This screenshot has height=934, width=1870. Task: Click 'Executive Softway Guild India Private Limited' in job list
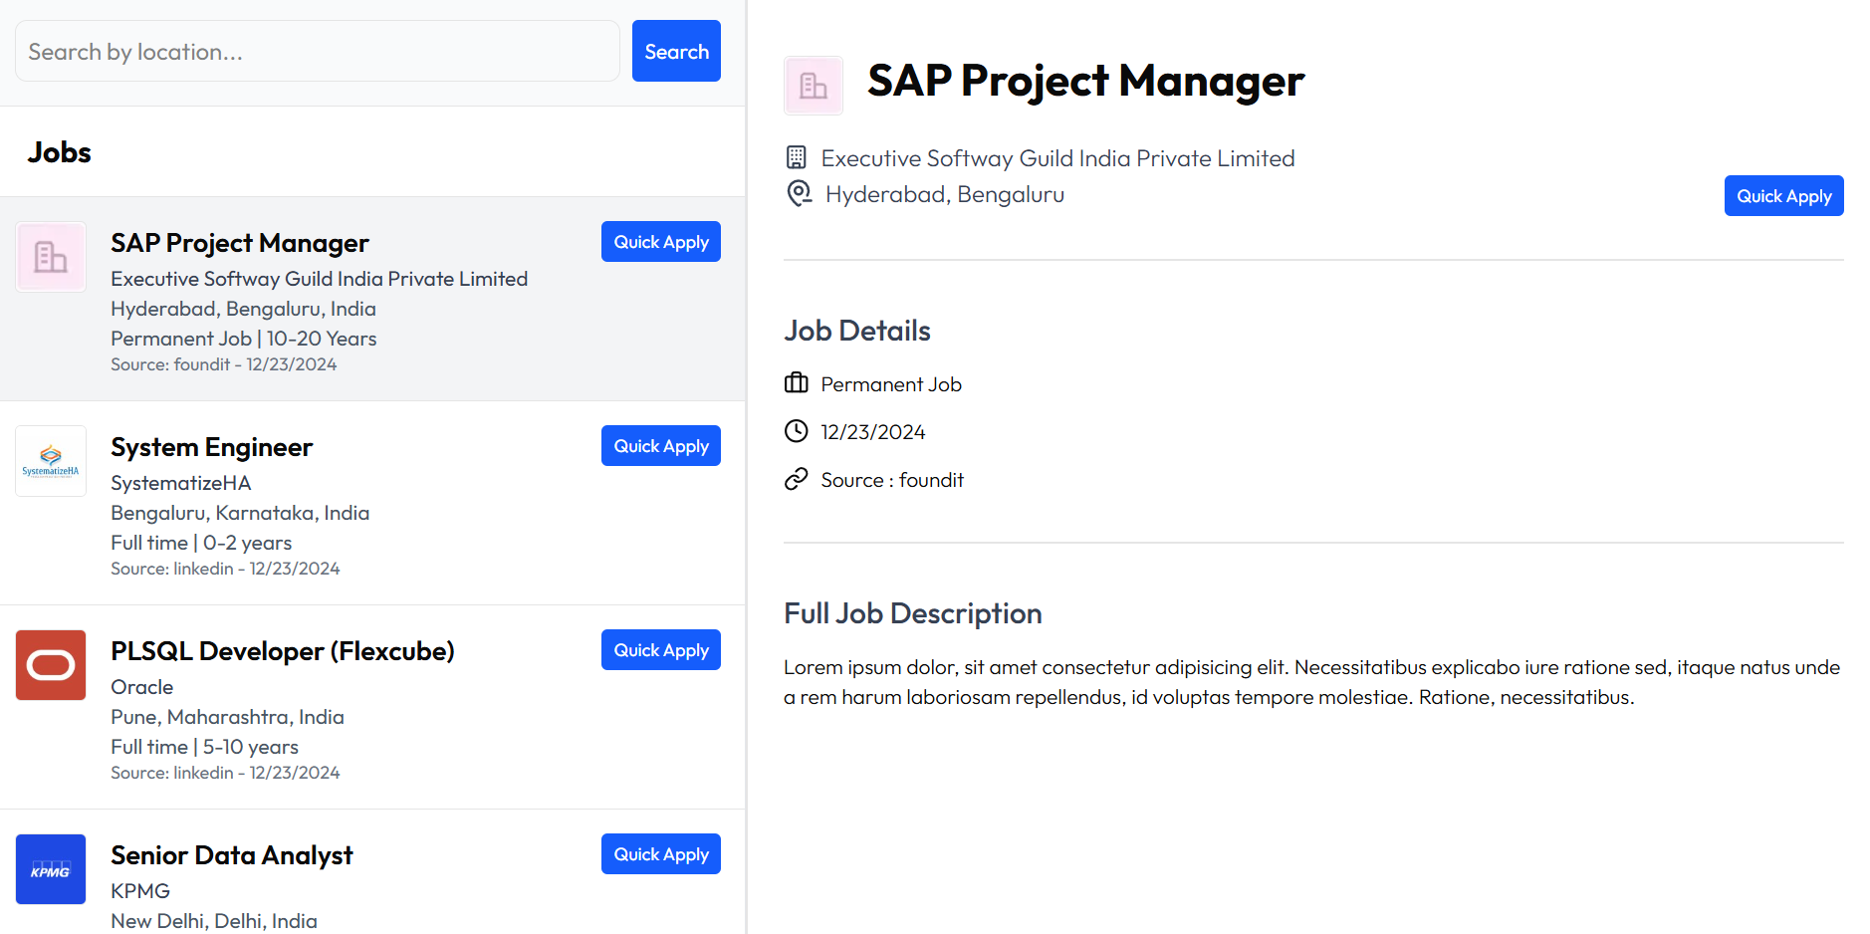320,279
